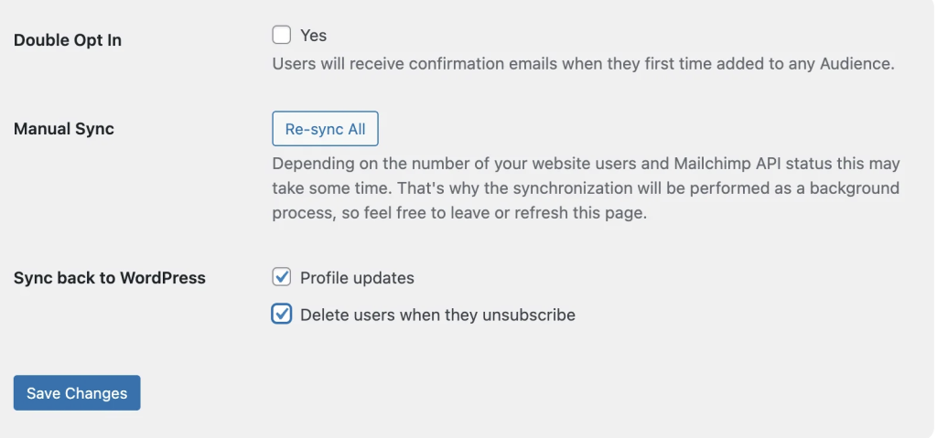Save Changes to the settings
937x438 pixels.
(77, 393)
